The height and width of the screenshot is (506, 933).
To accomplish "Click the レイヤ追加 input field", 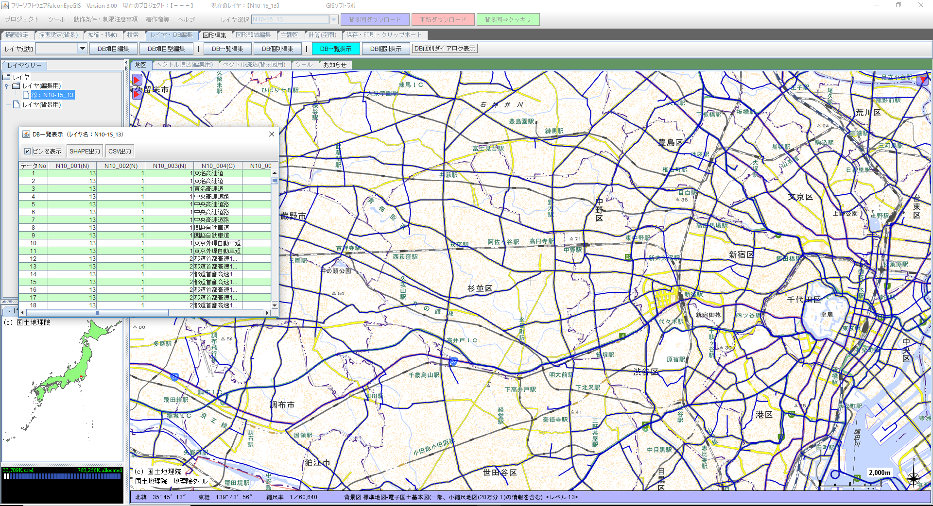I will pos(56,49).
